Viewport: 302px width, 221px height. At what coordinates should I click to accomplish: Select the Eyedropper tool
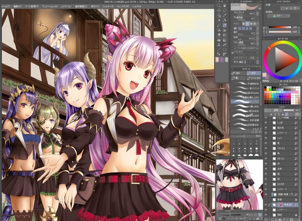click(x=224, y=15)
